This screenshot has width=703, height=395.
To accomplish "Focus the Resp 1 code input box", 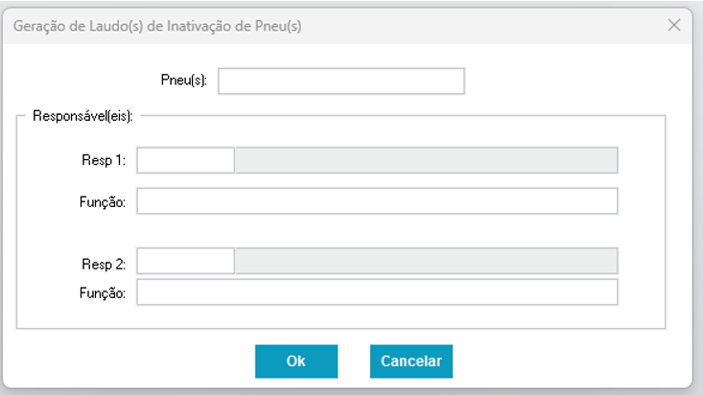I will pos(185,160).
